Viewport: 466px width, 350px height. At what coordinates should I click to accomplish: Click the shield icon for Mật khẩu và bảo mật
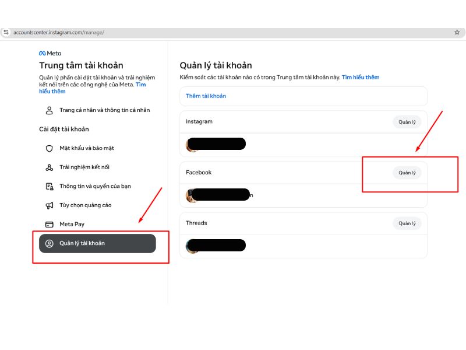(x=50, y=148)
